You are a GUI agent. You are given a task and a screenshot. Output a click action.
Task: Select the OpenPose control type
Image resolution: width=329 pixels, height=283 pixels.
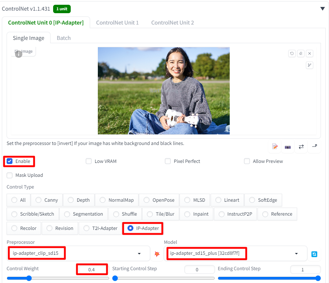click(x=159, y=200)
